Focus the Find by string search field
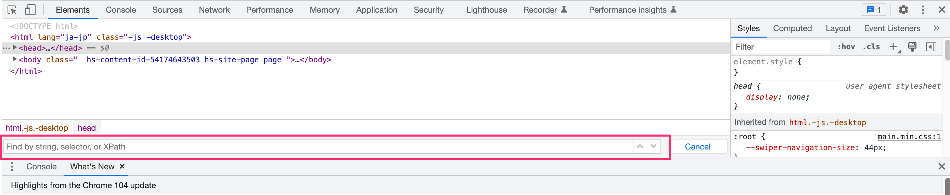The height and width of the screenshot is (195, 950). pyautogui.click(x=318, y=147)
